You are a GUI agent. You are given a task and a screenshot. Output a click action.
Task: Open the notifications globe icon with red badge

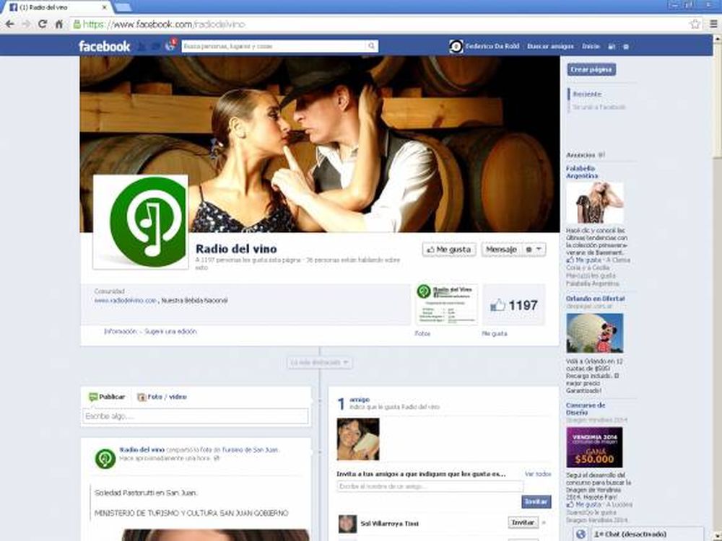170,45
